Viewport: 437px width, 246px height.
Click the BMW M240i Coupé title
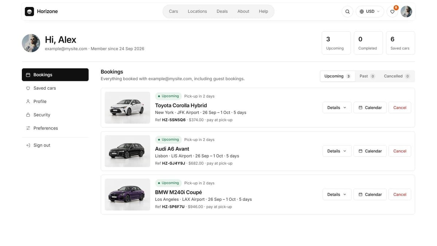coord(178,192)
